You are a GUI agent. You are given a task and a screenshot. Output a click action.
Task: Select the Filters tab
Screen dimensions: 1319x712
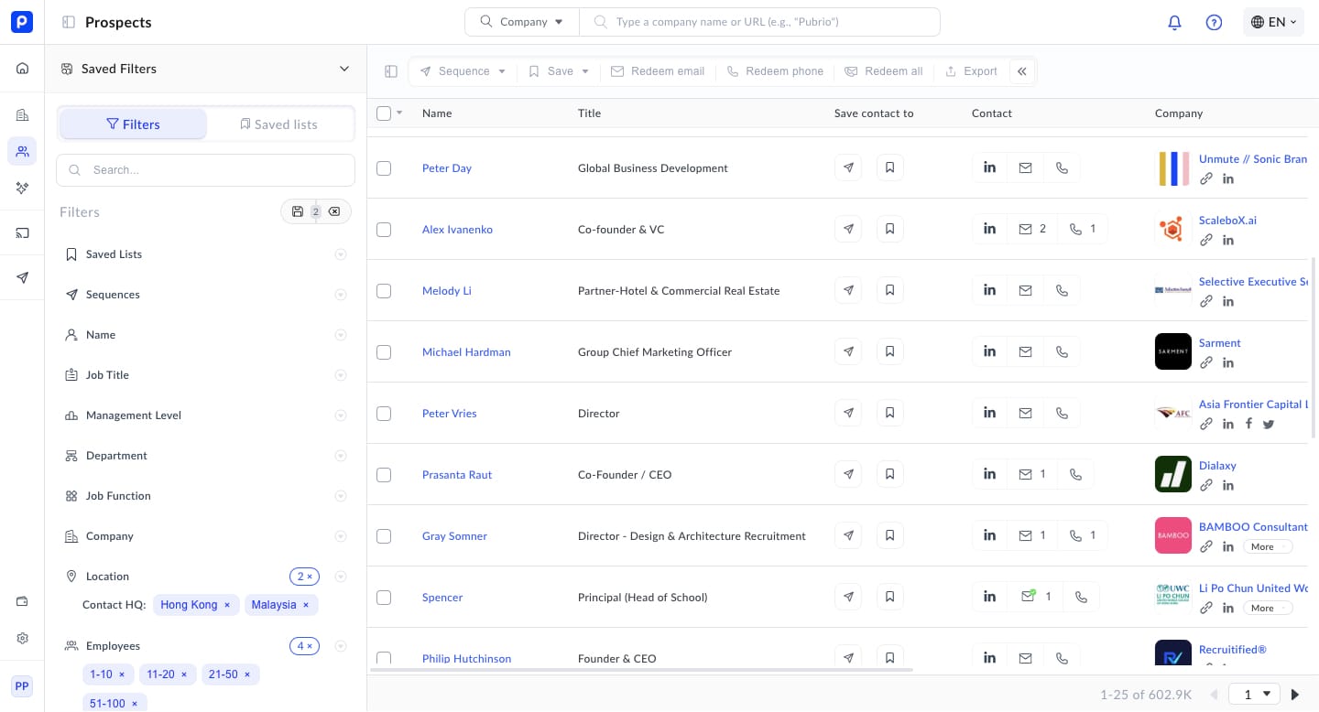133,124
